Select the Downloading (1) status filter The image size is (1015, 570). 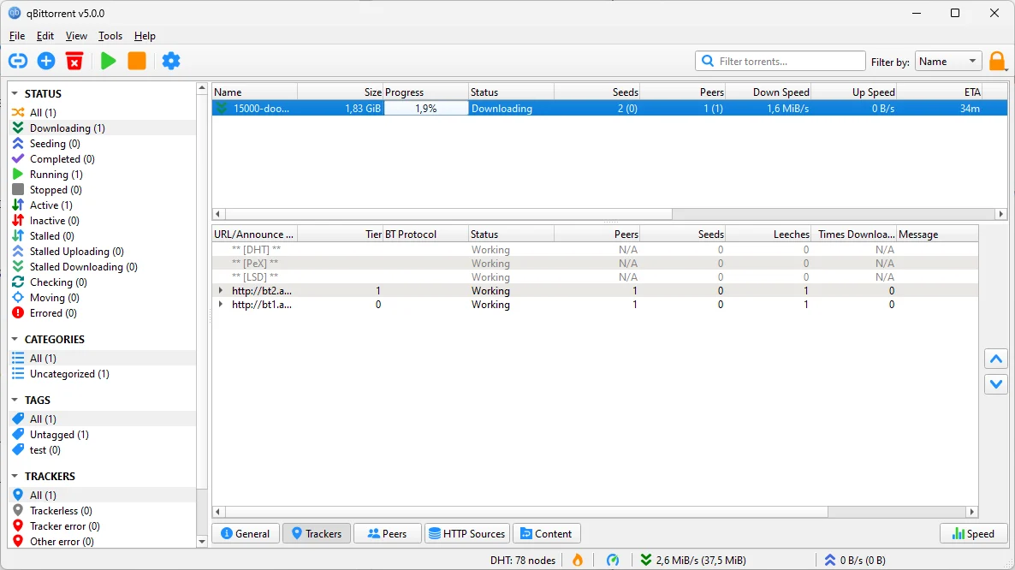(103, 128)
